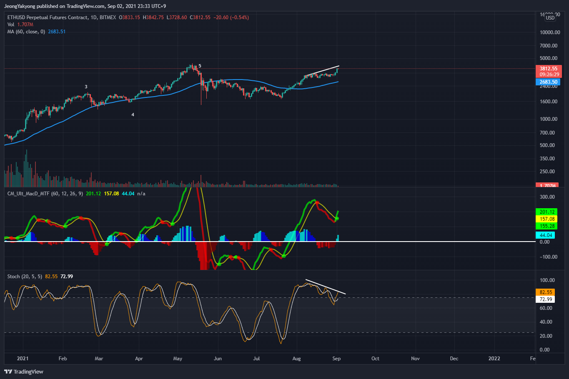
Task: Click the 10000.00 price axis level
Action: (x=550, y=32)
